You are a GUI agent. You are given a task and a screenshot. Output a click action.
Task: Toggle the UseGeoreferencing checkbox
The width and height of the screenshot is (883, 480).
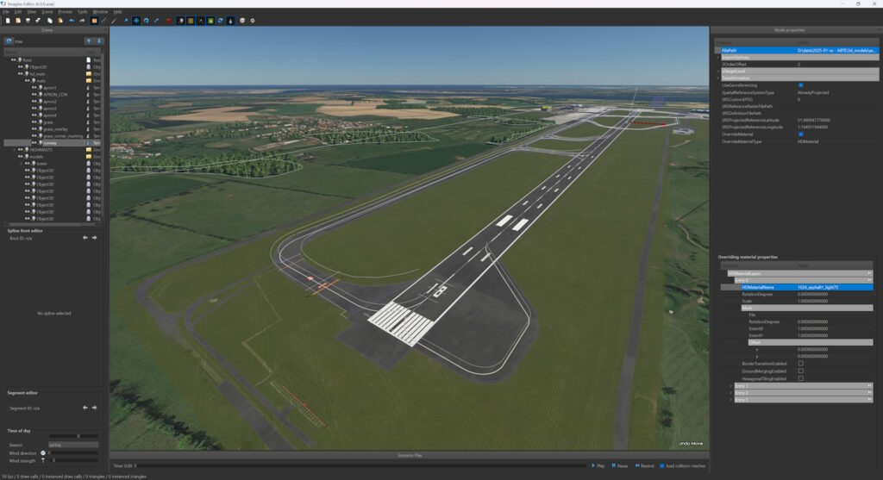tap(801, 84)
